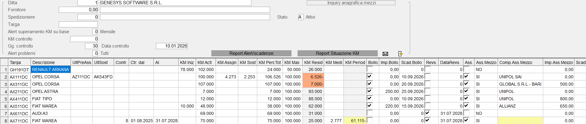Focus the KM controllo input field
This screenshot has height=124, width=586.
tap(84, 39)
